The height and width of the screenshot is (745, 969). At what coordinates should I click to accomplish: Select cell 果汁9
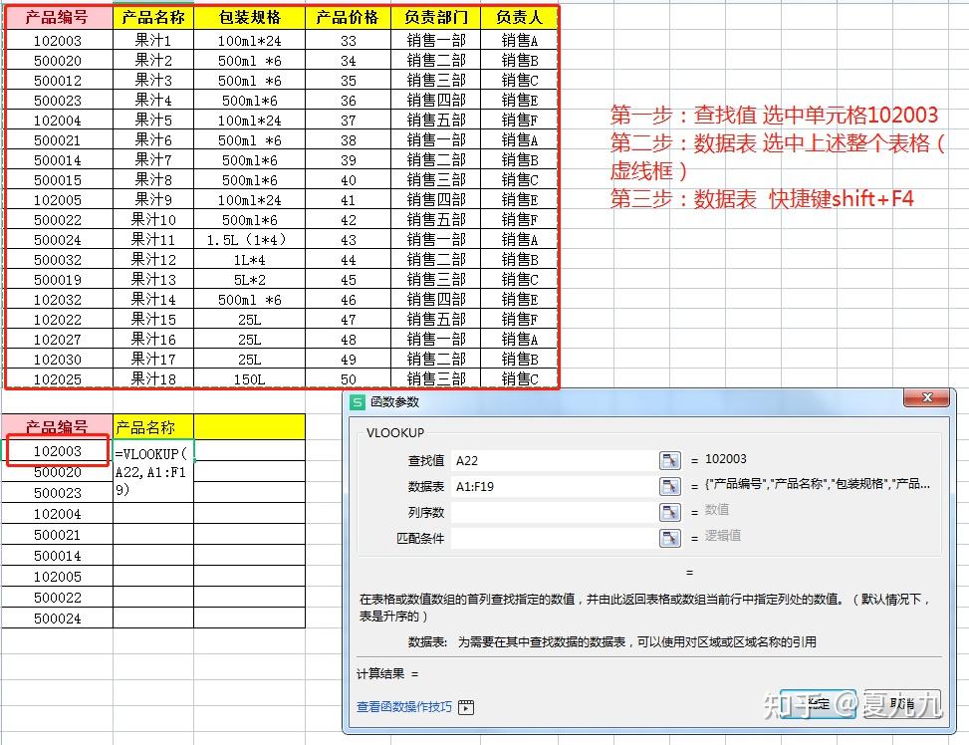coord(153,200)
